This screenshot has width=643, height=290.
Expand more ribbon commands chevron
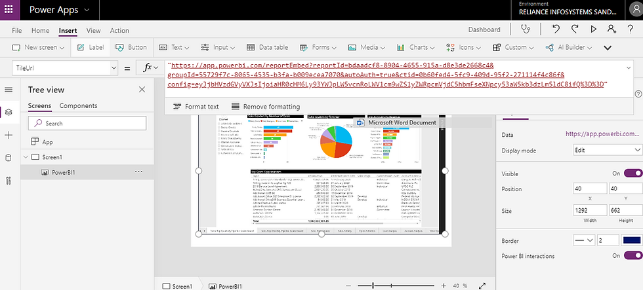[608, 48]
